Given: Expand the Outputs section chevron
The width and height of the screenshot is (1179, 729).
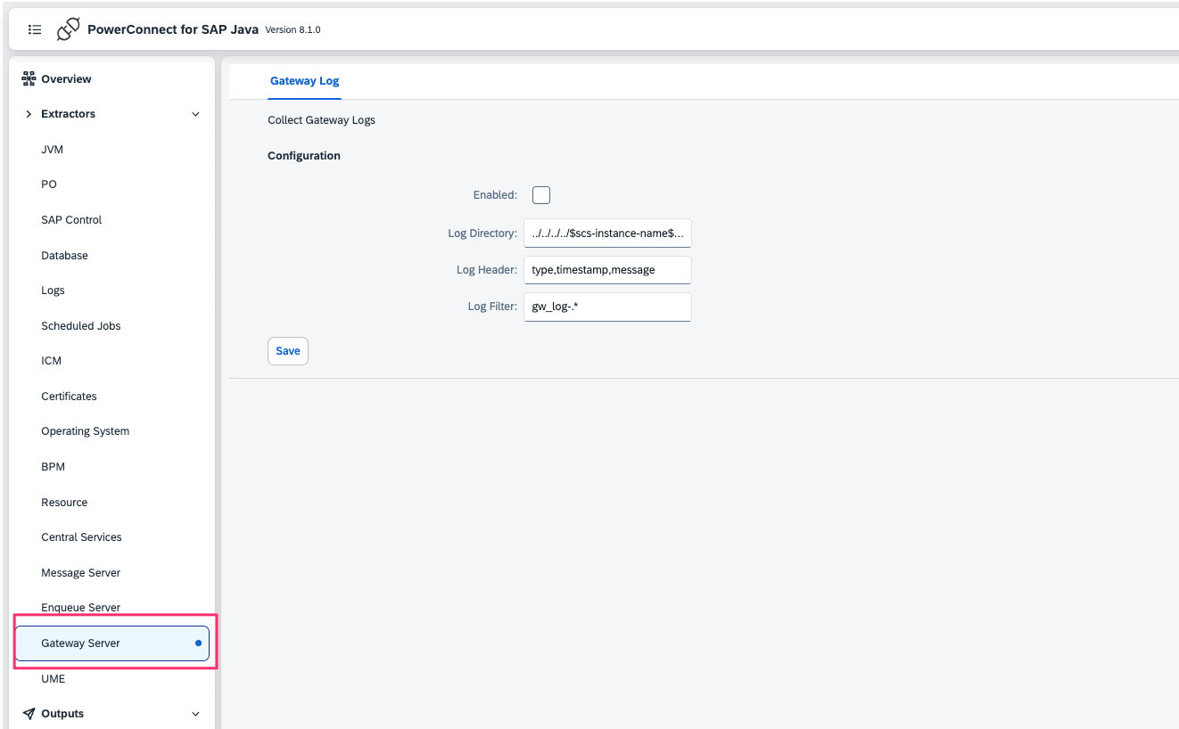Looking at the screenshot, I should pyautogui.click(x=195, y=714).
